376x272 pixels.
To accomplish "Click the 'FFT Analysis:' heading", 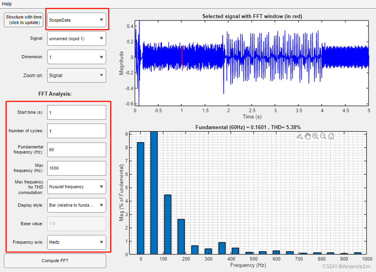I will click(x=55, y=94).
